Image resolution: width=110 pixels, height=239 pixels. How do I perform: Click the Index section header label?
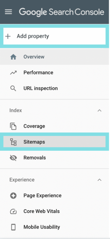point(16,110)
